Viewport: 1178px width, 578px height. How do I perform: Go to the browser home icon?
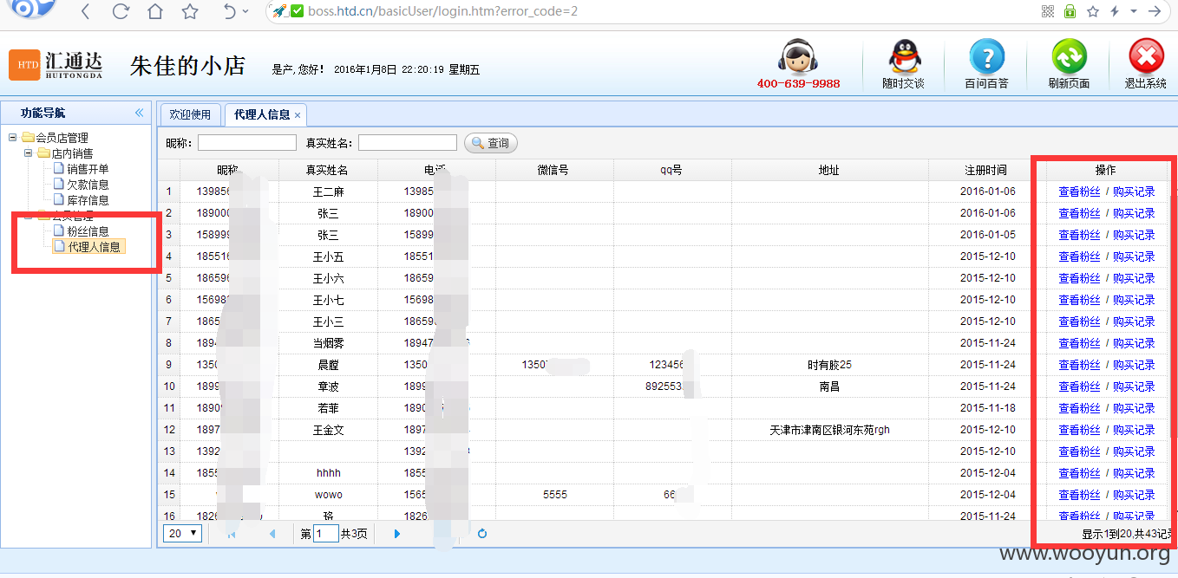pos(155,12)
